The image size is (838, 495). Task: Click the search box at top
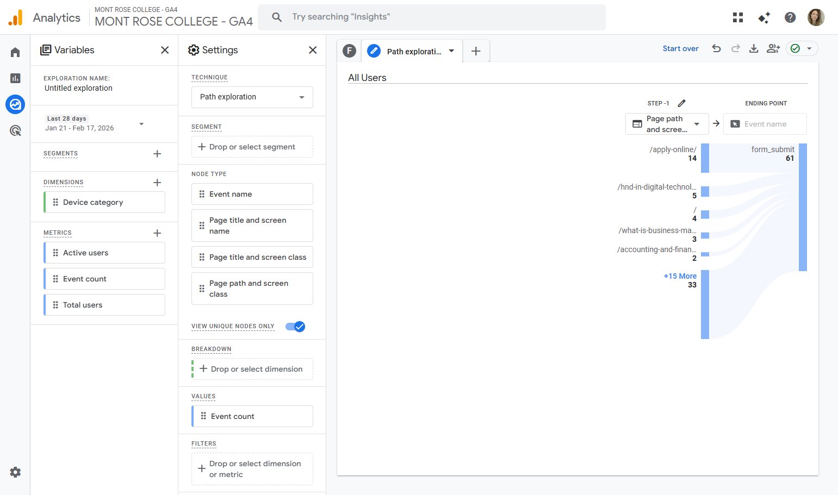tap(431, 17)
